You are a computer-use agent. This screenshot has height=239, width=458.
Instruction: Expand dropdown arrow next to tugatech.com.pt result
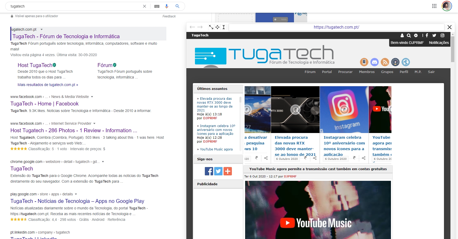[x=42, y=30]
